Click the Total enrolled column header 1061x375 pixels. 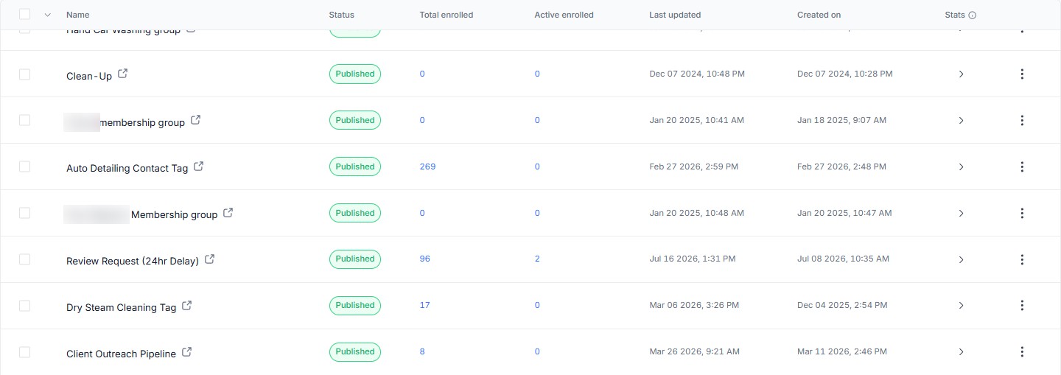coord(447,15)
